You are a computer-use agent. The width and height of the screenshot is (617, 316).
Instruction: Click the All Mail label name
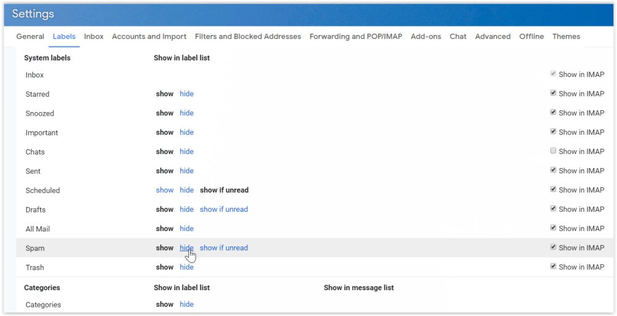[x=38, y=229]
